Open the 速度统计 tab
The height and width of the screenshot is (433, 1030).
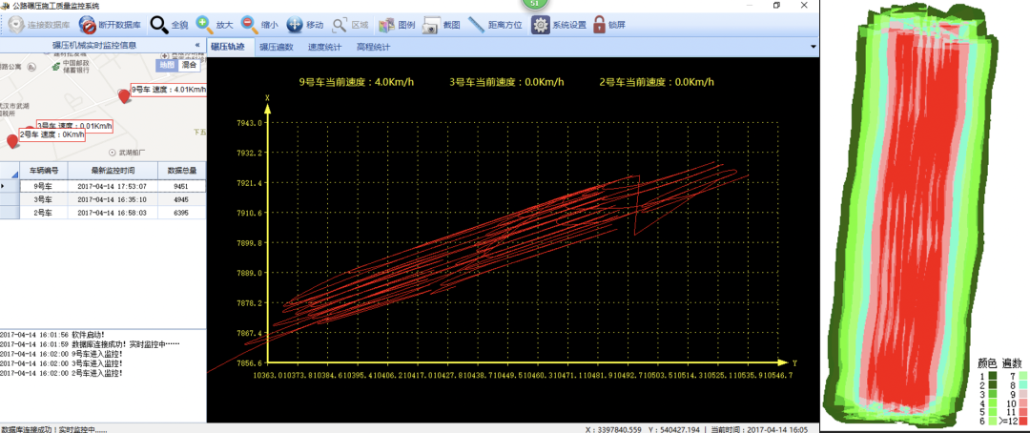coord(325,46)
